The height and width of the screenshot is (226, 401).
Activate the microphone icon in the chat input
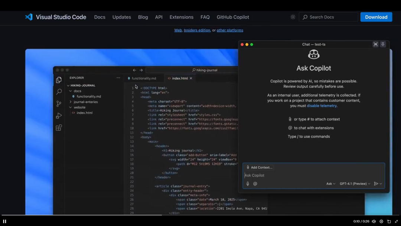coord(247,183)
